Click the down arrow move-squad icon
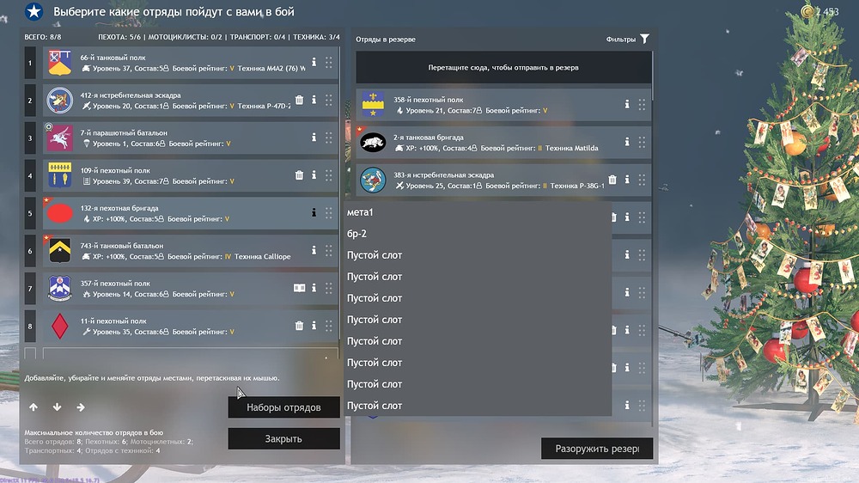Screen dimensions: 859x483 pos(57,407)
